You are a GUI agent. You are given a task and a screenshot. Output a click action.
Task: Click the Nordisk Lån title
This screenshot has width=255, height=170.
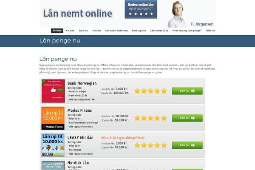[78, 163]
